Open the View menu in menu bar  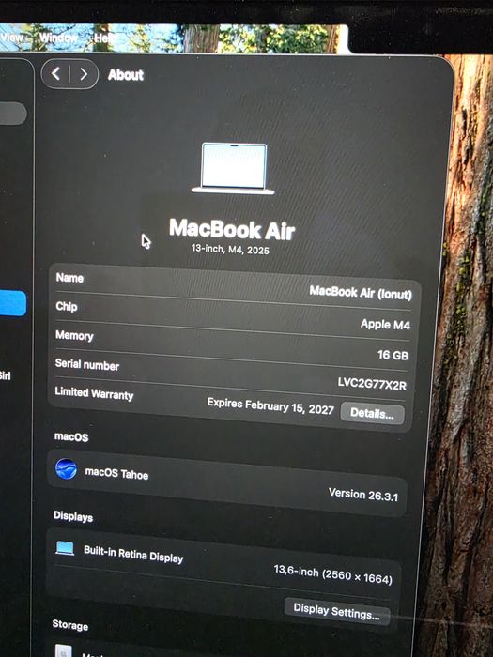pyautogui.click(x=11, y=37)
